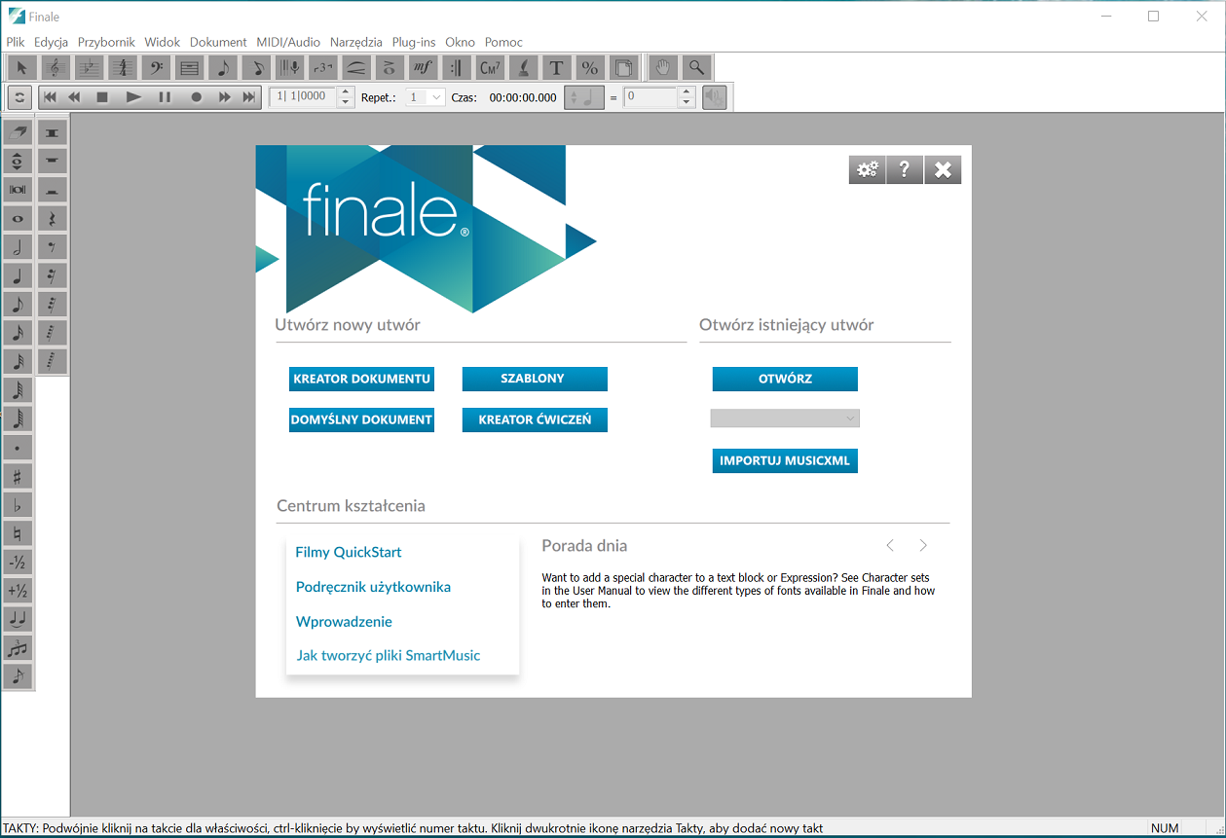Select the quarter rest tool
This screenshot has height=838, width=1226.
click(53, 218)
